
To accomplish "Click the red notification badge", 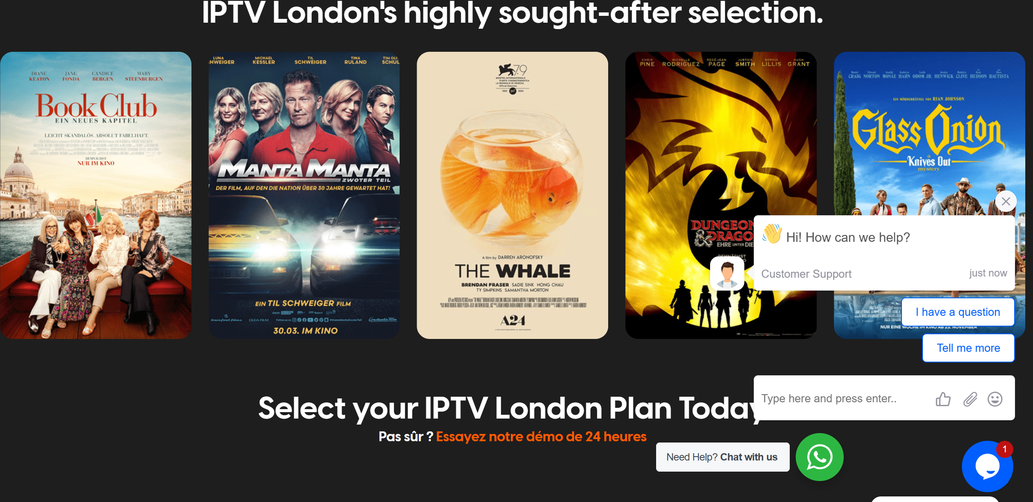I will pos(1004,449).
